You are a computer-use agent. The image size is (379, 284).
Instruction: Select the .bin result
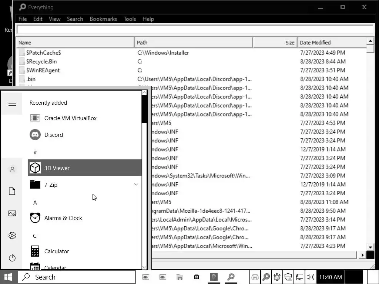pos(192,79)
